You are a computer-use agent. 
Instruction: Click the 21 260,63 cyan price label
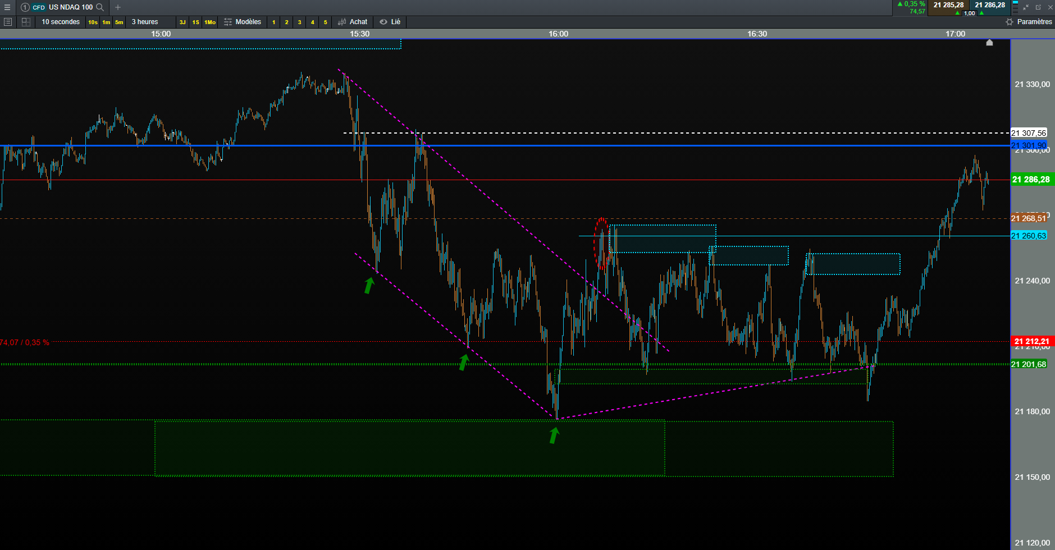point(1029,236)
